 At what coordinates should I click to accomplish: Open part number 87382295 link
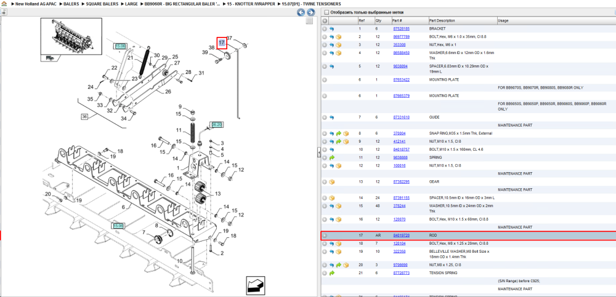tap(401, 181)
